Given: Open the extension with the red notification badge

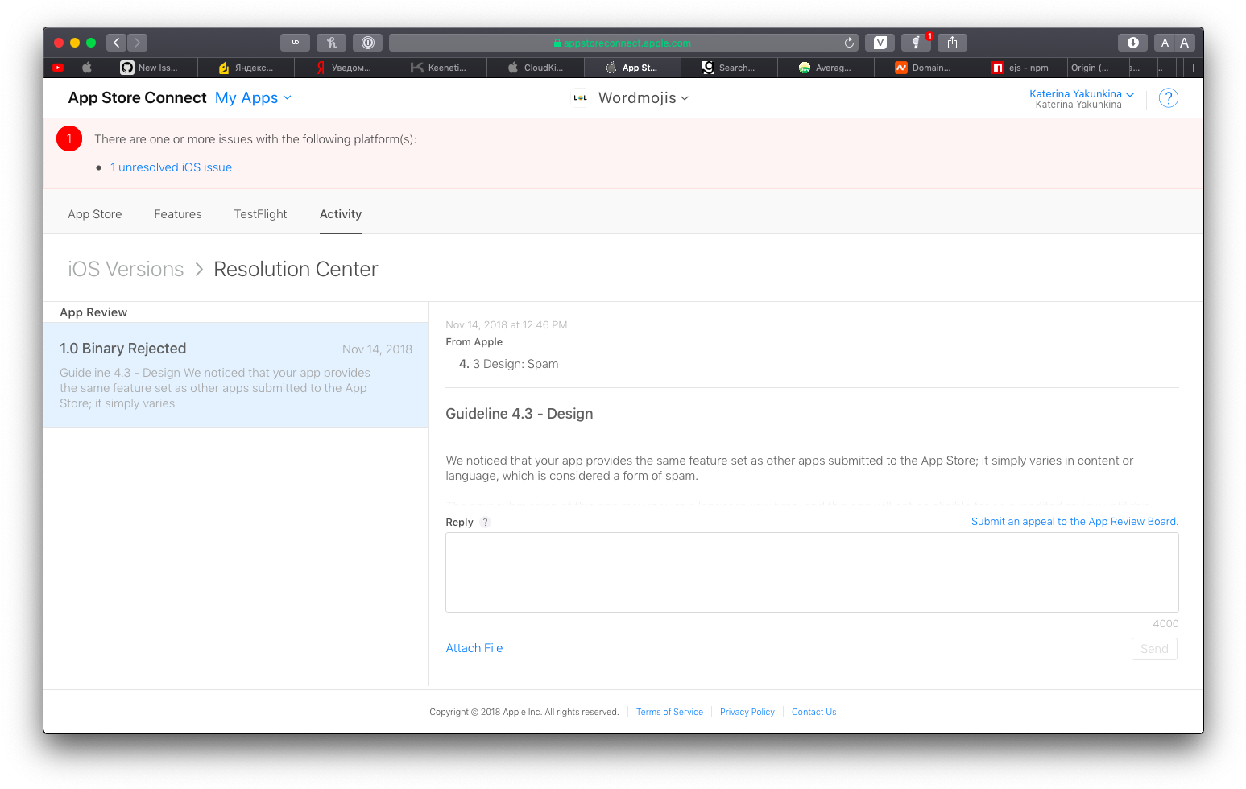Looking at the screenshot, I should 916,43.
